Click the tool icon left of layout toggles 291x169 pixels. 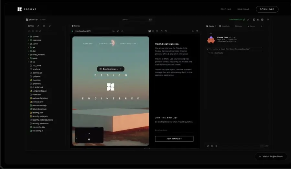pos(248,19)
